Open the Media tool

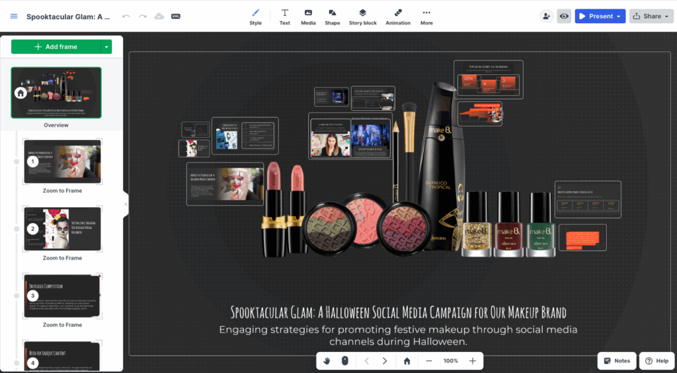308,17
